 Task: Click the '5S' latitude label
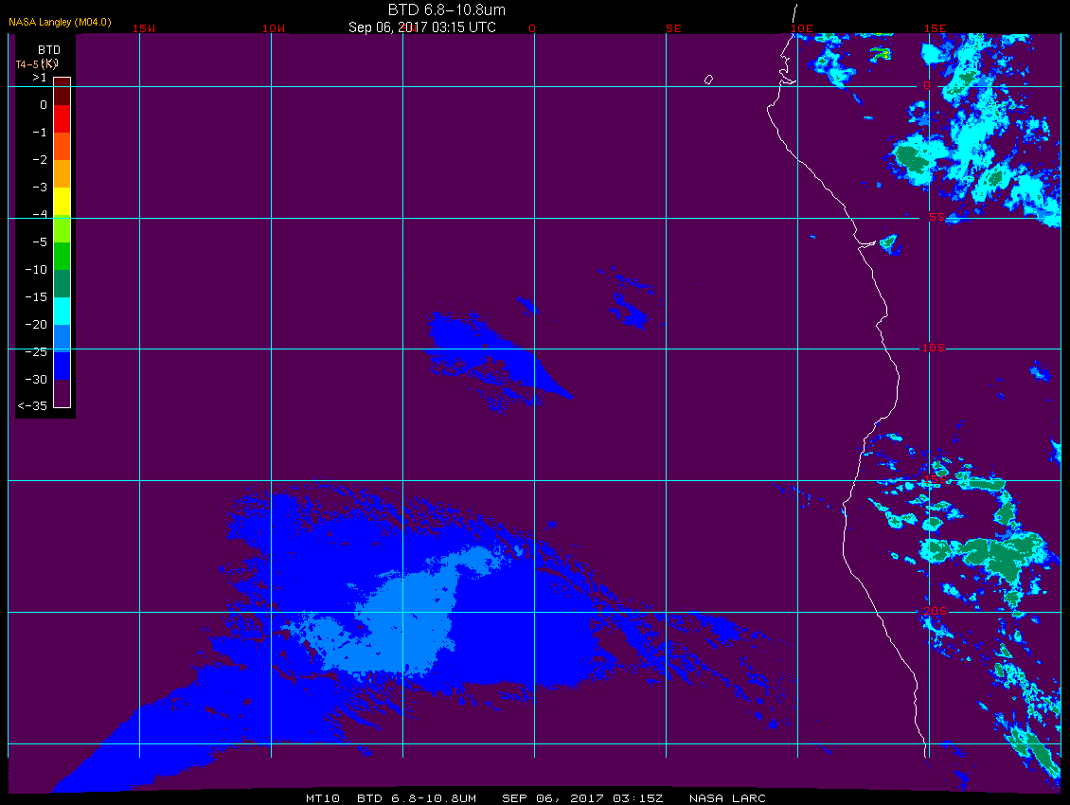[936, 217]
